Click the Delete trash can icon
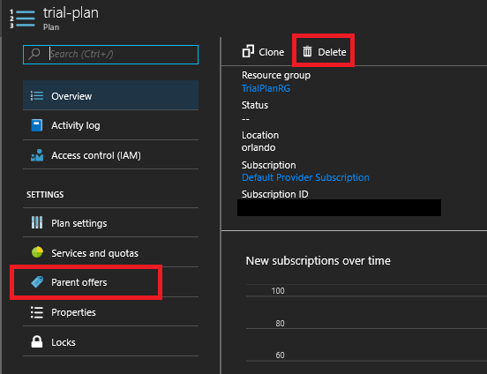This screenshot has height=374, width=487. pyautogui.click(x=307, y=51)
